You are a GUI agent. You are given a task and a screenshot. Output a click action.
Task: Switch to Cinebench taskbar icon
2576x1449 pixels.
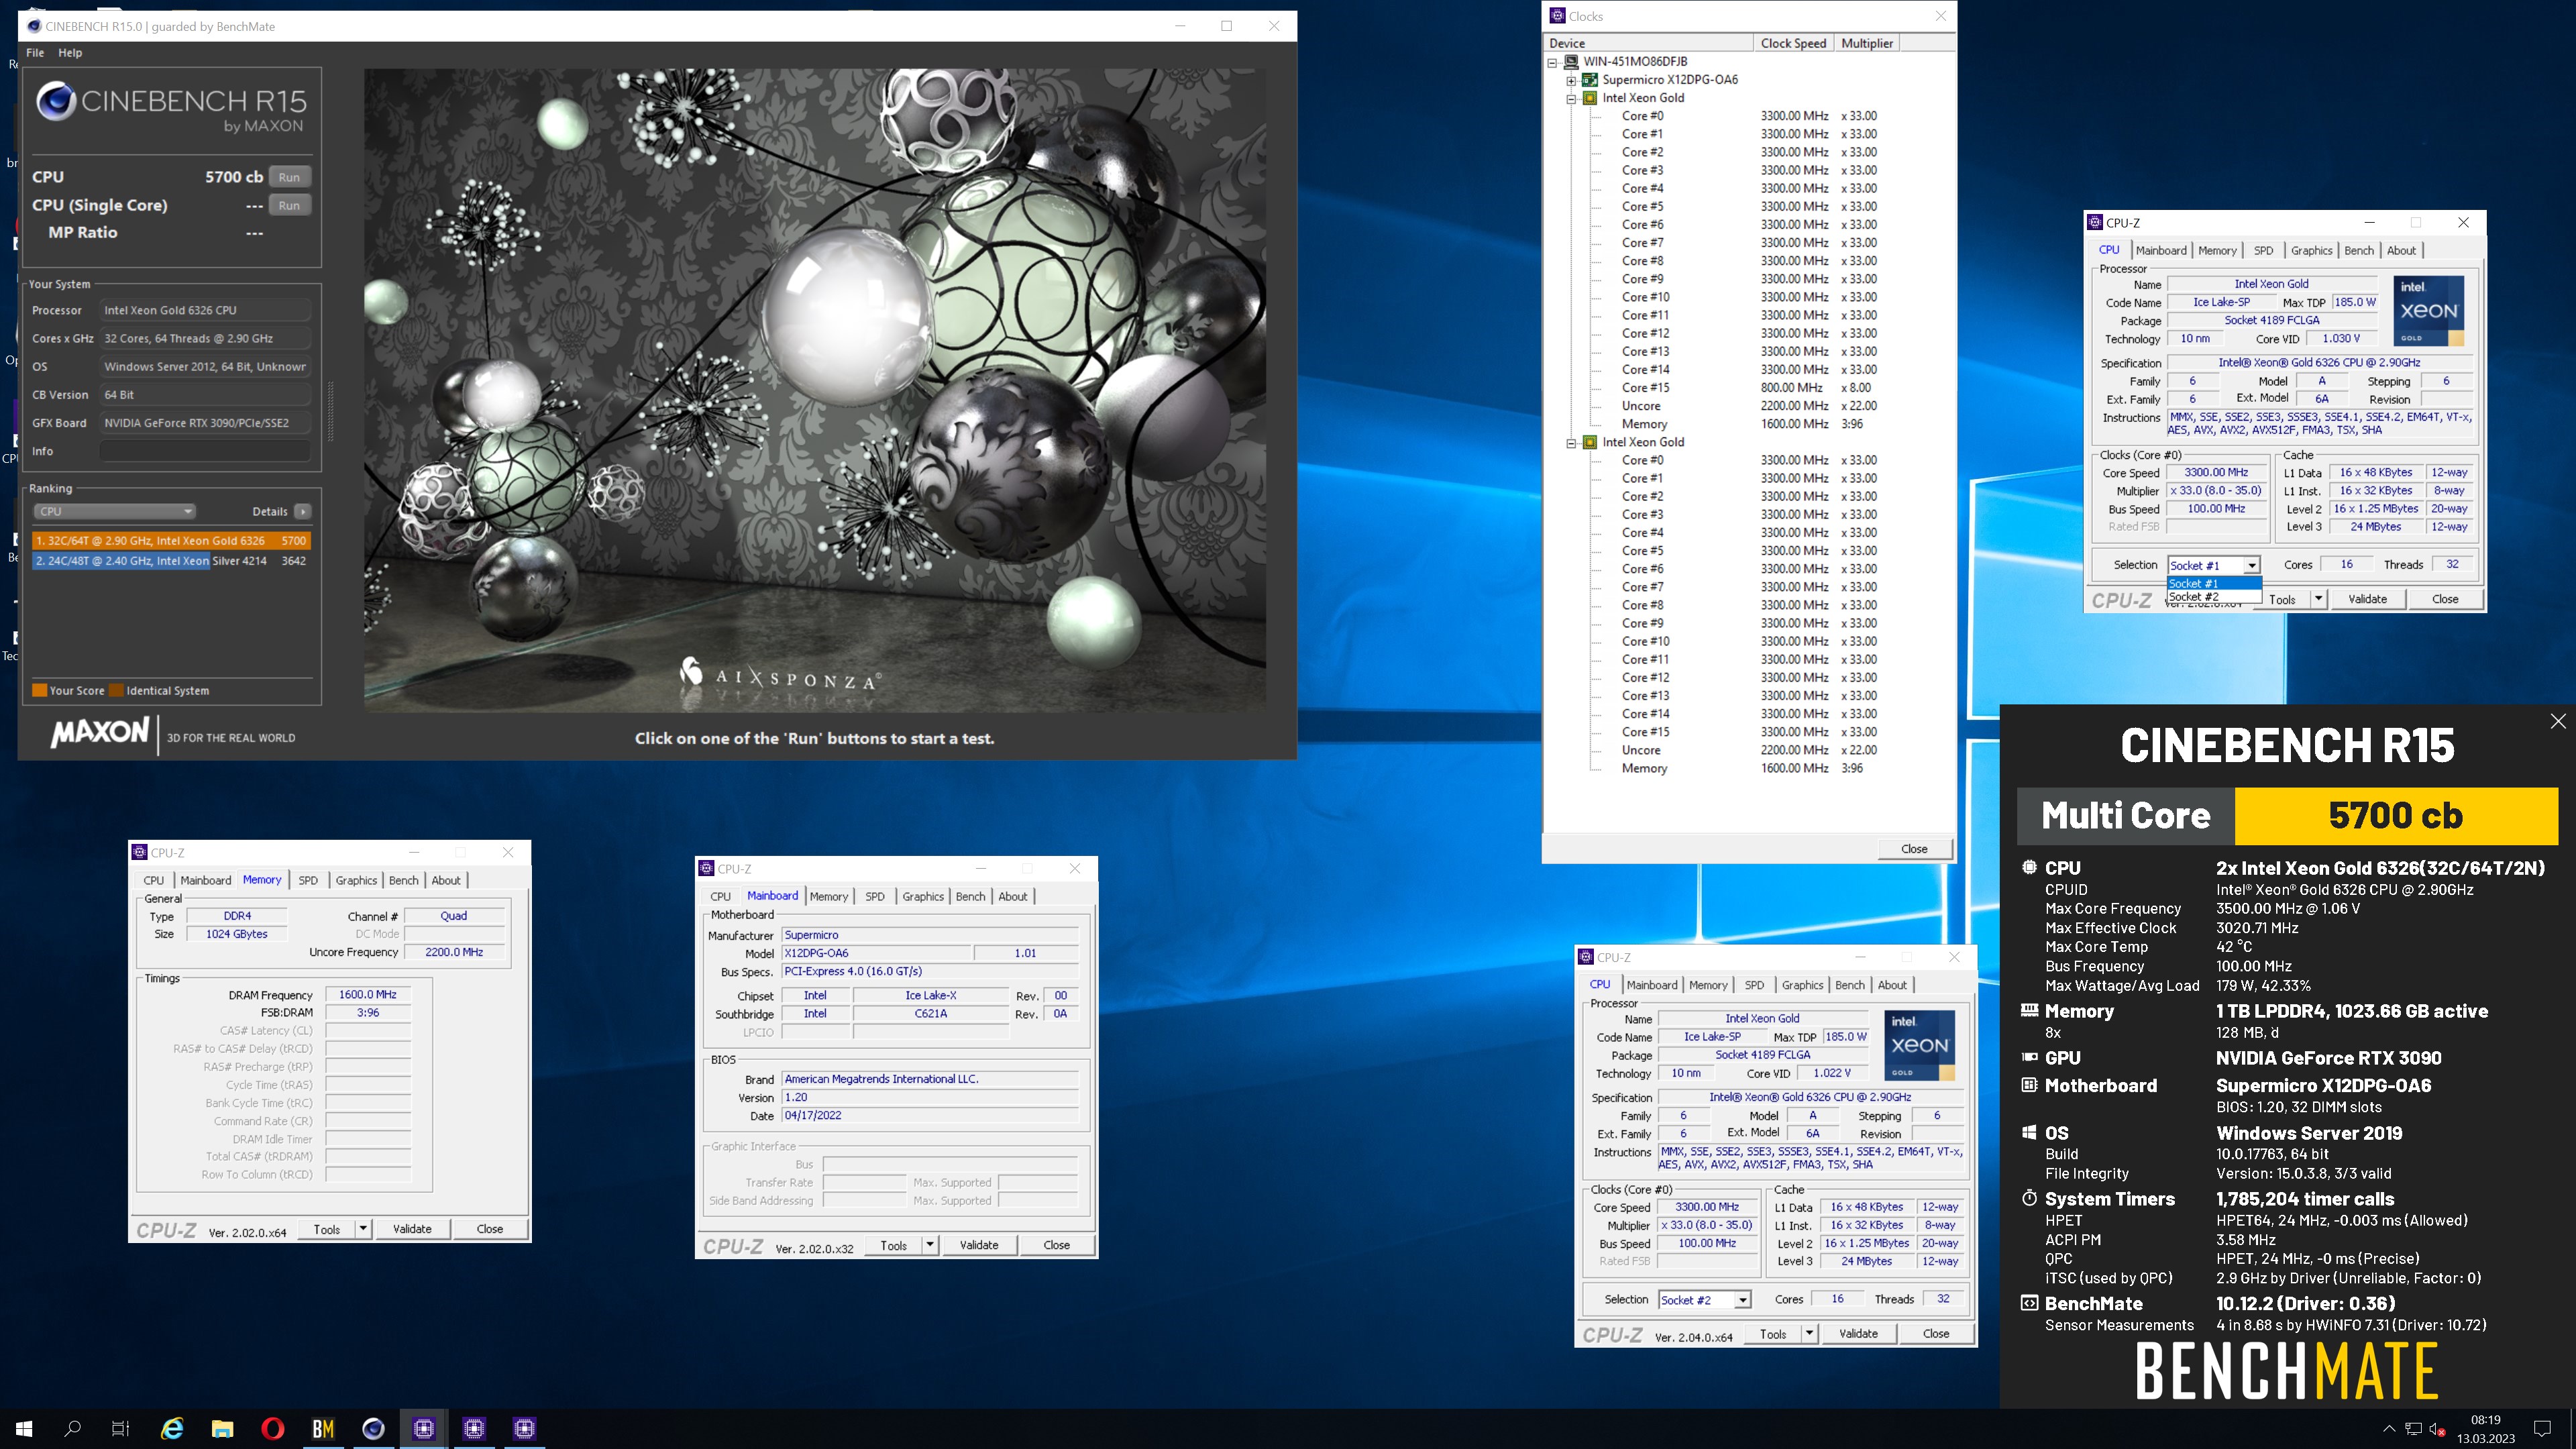pyautogui.click(x=373, y=1428)
